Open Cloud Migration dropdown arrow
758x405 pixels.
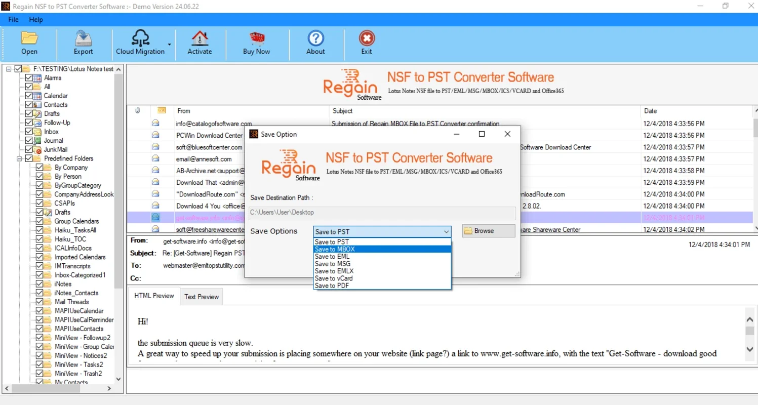pos(170,45)
